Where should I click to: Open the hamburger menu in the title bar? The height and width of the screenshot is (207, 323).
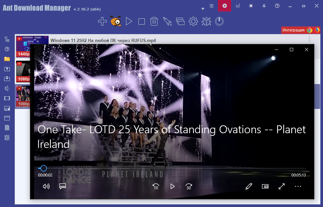click(x=211, y=6)
